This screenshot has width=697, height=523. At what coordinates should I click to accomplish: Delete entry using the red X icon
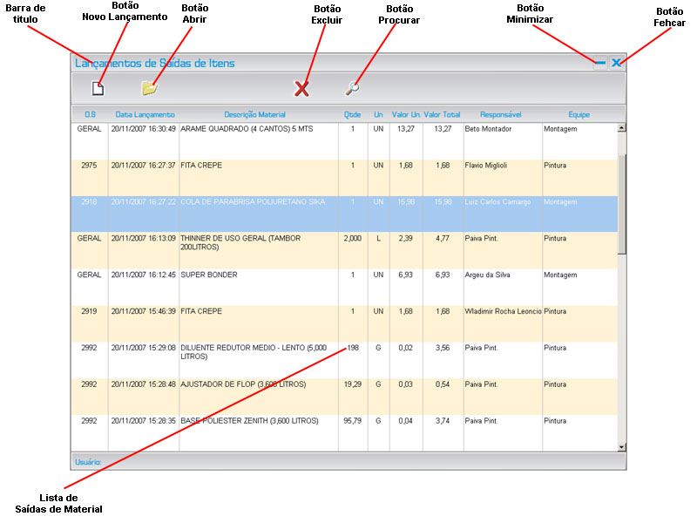click(x=301, y=88)
